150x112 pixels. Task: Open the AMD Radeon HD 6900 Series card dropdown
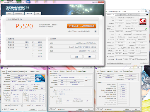click(119, 63)
